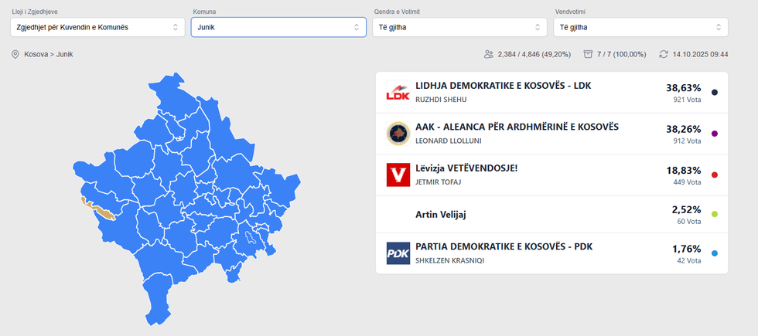Select the LIDHJA DEMOKRATIKE E KOSOVËS row title
The width and height of the screenshot is (758, 336).
click(503, 86)
